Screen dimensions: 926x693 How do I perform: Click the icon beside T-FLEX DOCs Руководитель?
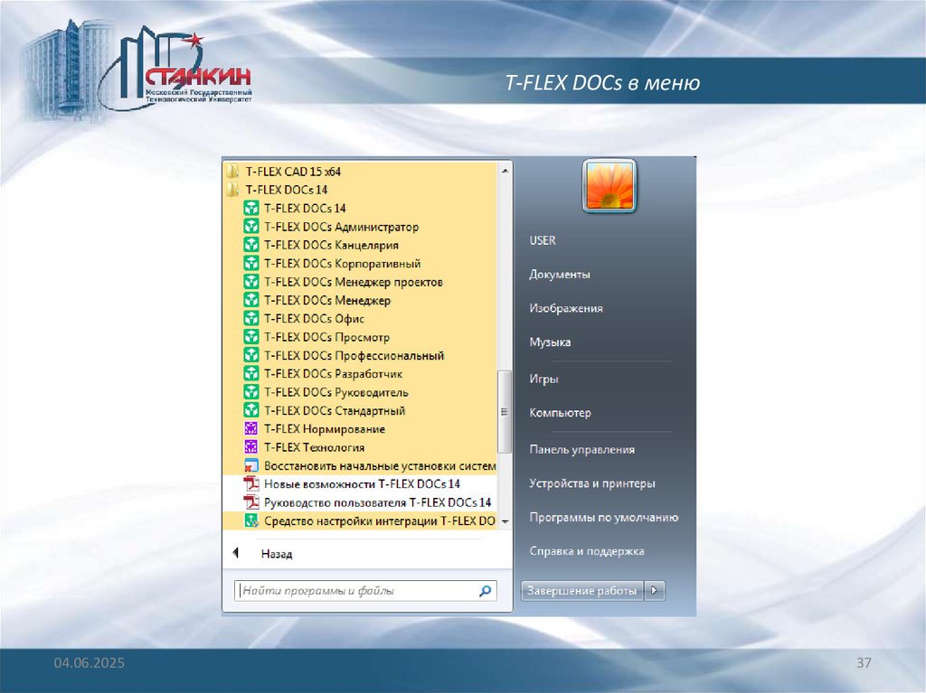[x=251, y=392]
